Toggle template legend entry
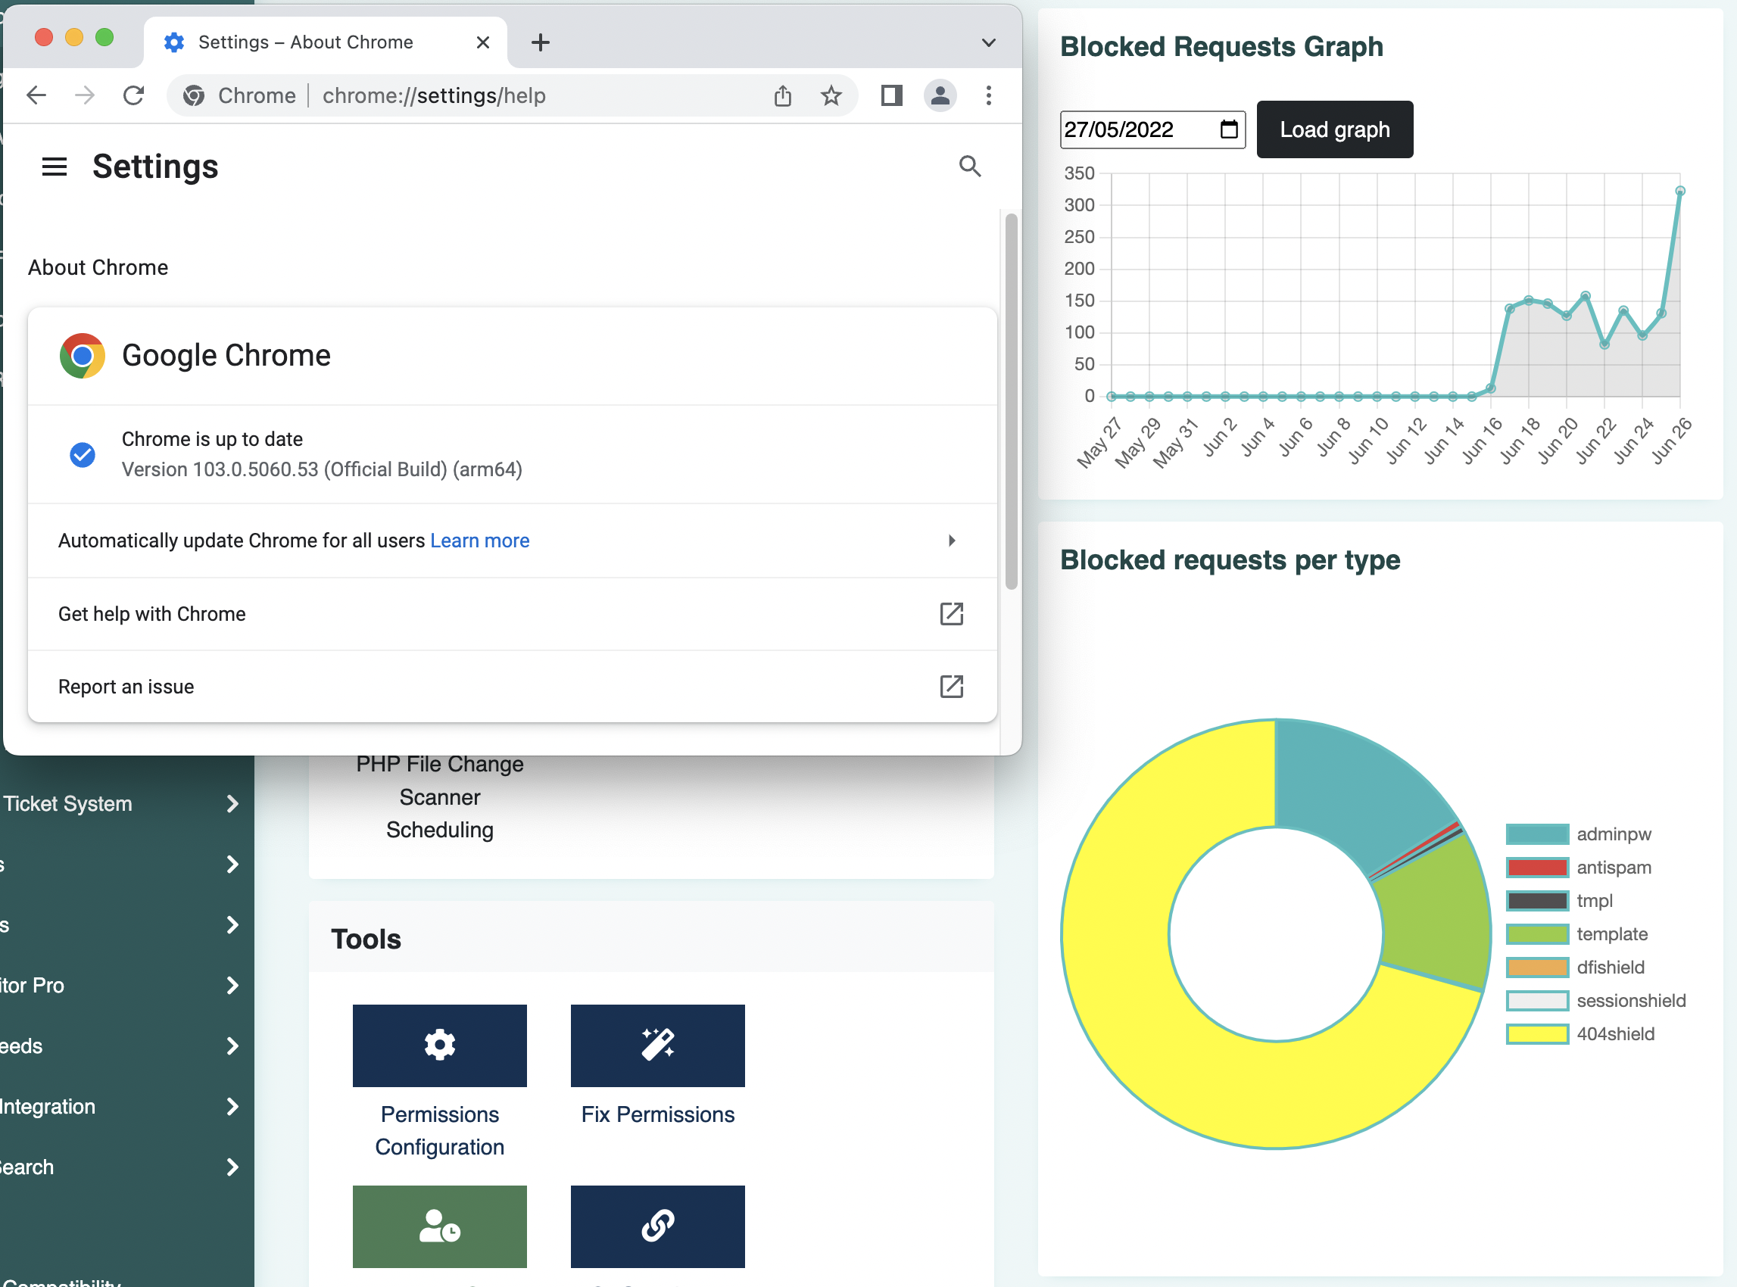 tap(1576, 933)
